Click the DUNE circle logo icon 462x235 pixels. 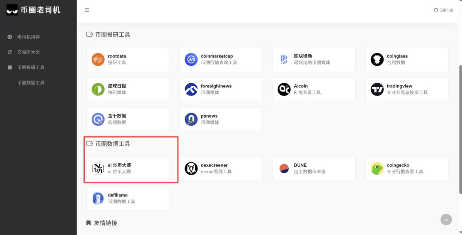pyautogui.click(x=284, y=168)
